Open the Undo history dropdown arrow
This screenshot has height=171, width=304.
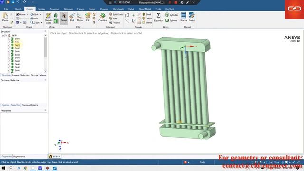21,2
